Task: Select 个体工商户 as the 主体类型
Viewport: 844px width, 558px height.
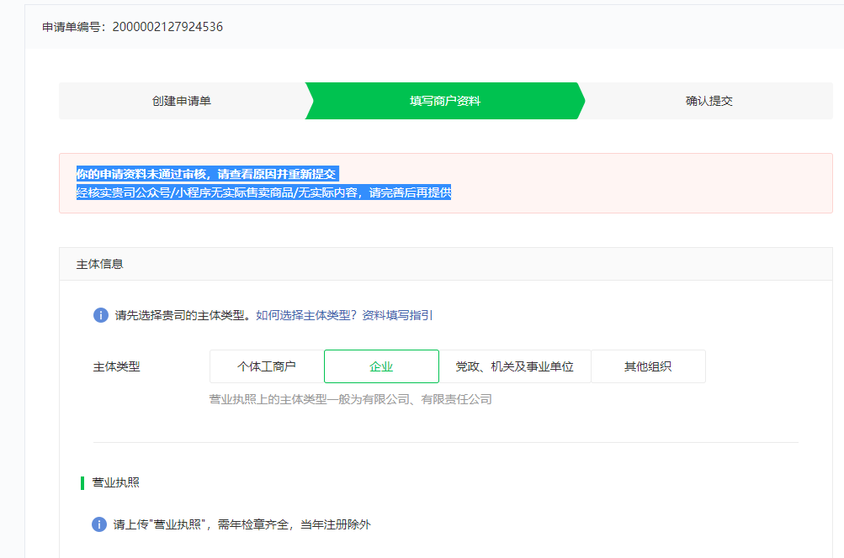Action: (267, 366)
